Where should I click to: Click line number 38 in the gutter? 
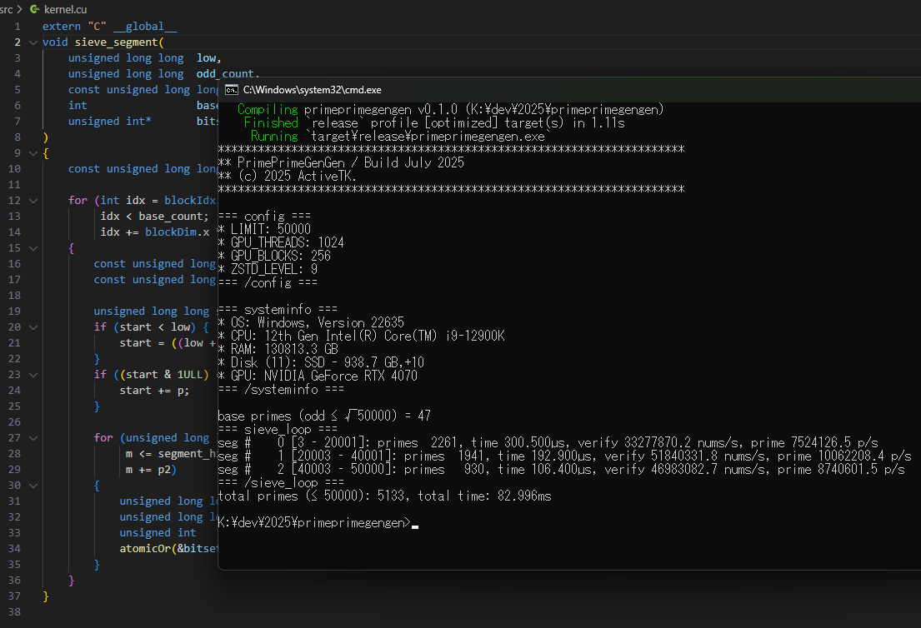pyautogui.click(x=14, y=612)
